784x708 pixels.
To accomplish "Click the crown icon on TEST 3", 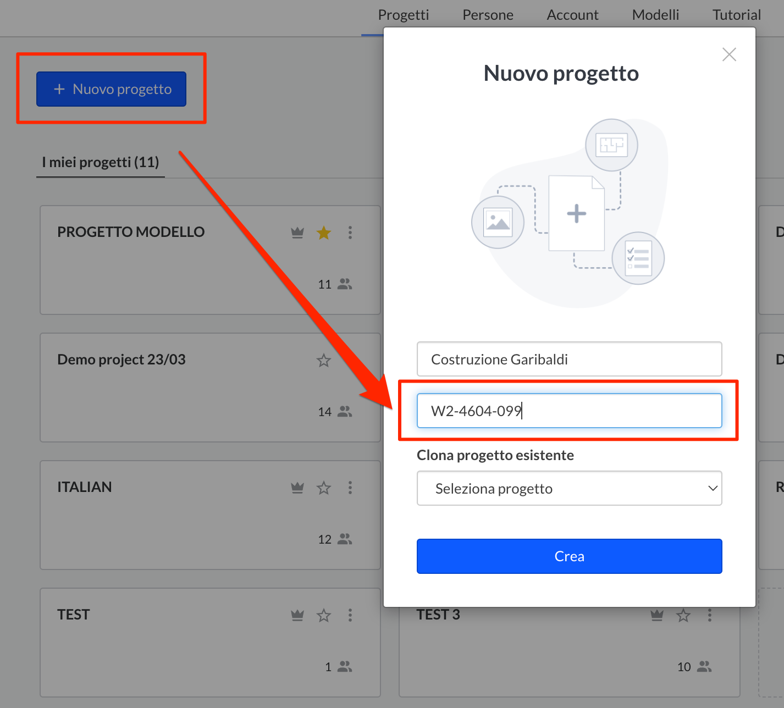I will pos(657,616).
